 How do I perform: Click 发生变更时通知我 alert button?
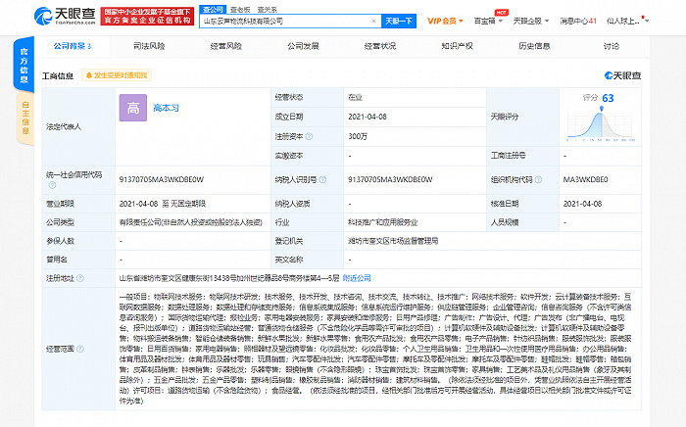coord(117,75)
